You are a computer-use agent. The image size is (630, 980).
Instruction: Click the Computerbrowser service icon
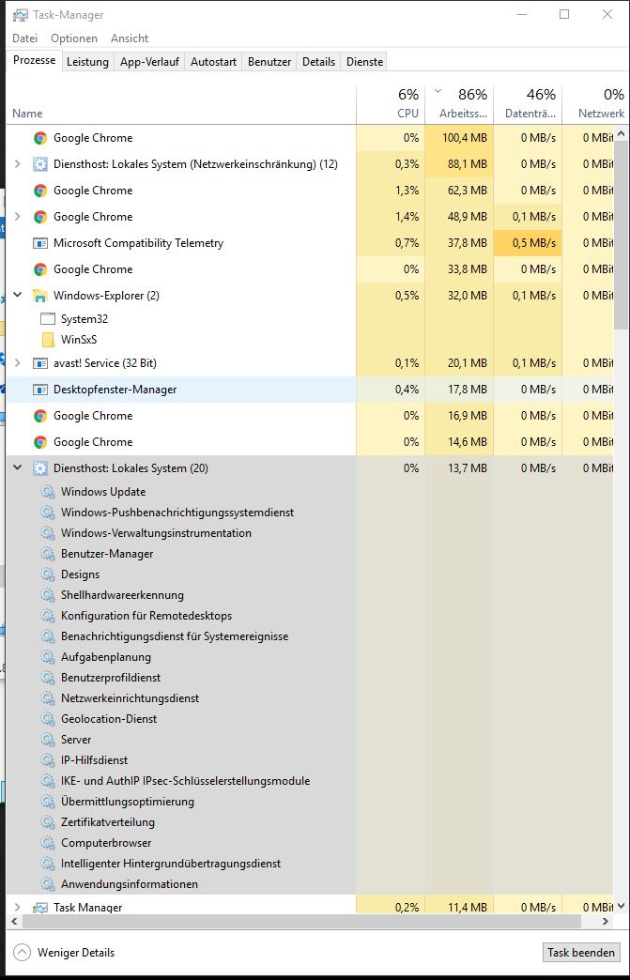tap(48, 843)
